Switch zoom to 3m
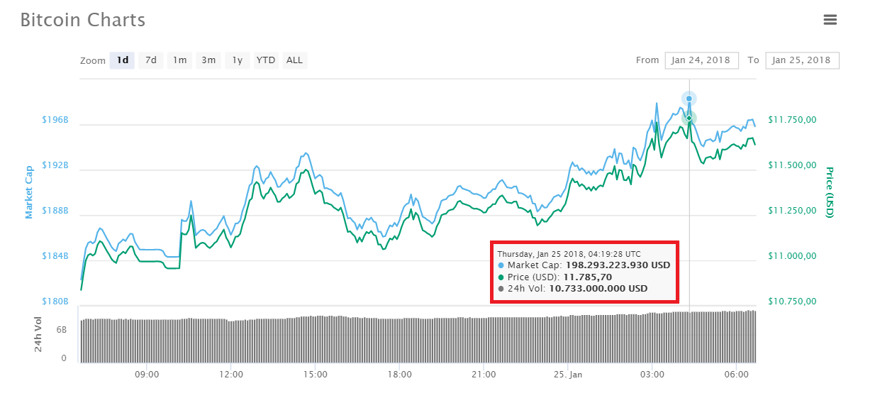 tap(208, 60)
